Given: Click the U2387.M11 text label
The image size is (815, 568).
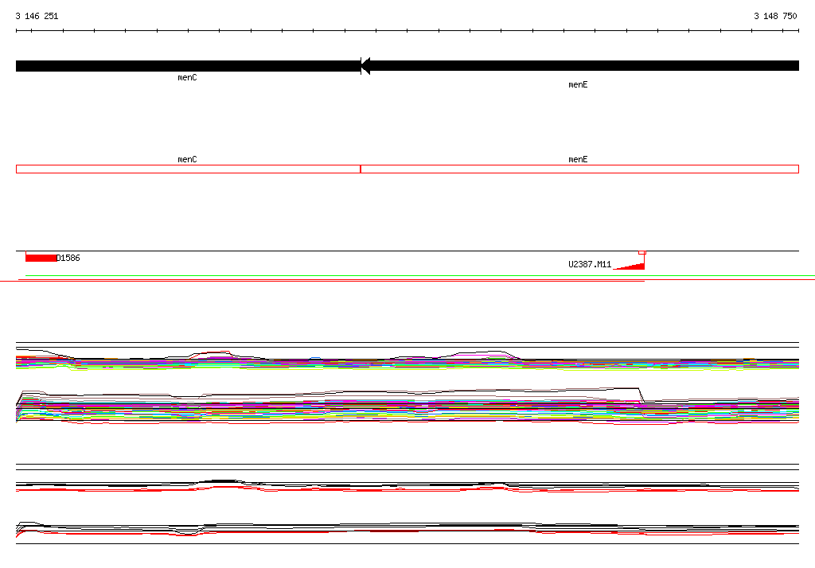Looking at the screenshot, I should click(x=590, y=264).
